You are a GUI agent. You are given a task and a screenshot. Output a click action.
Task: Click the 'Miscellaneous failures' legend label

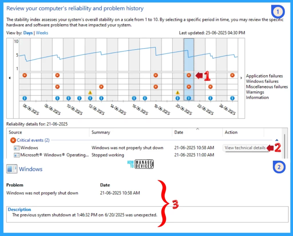(267, 87)
